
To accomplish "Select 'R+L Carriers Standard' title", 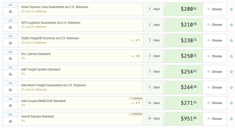I will [36, 54].
